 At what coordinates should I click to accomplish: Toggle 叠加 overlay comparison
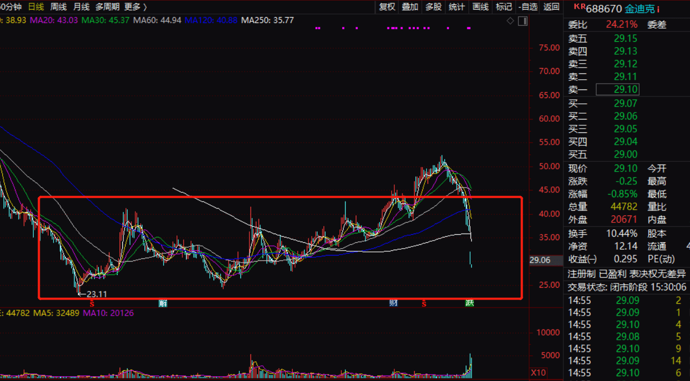[410, 7]
